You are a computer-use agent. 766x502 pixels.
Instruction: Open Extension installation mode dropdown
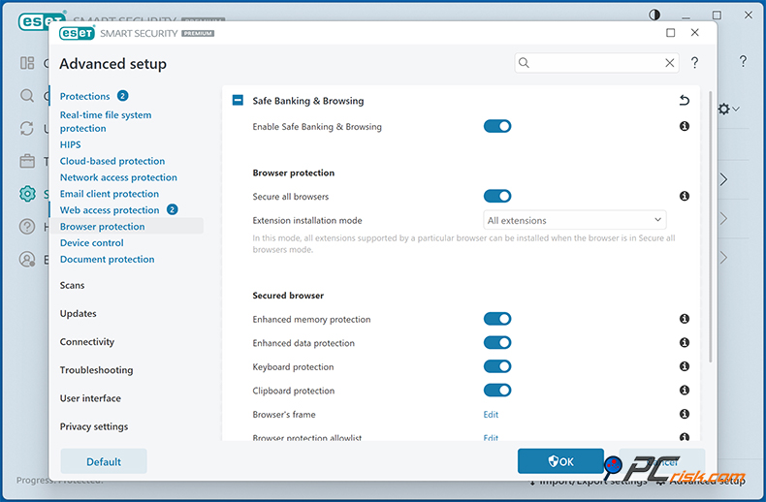pos(575,221)
